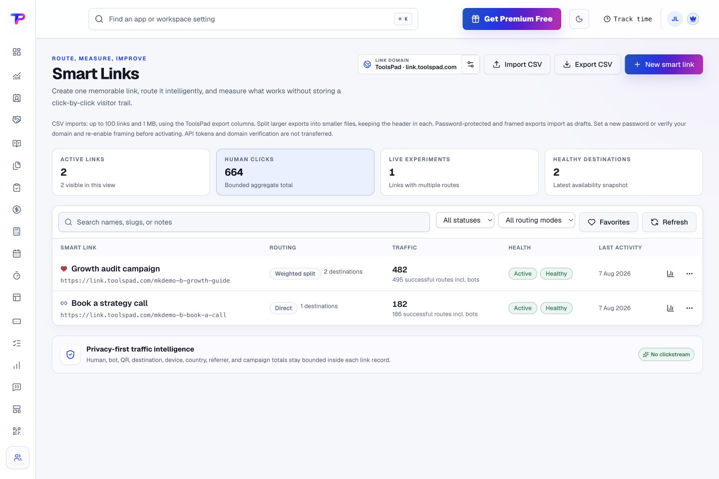Open the contacts badge icon in sidebar
Image resolution: width=719 pixels, height=479 pixels.
pos(16,98)
